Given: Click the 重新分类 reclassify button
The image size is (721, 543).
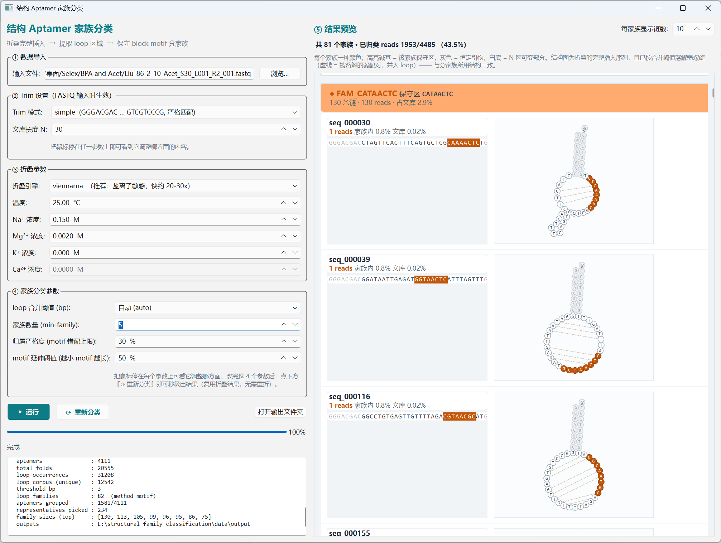Looking at the screenshot, I should (83, 412).
